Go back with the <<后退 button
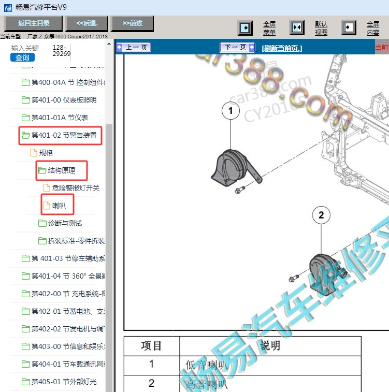Screen dimensions: 389x392 pos(87,23)
